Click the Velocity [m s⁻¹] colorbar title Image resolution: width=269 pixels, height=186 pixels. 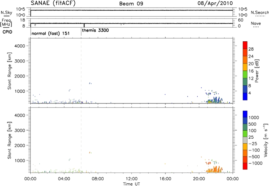coord(266,140)
